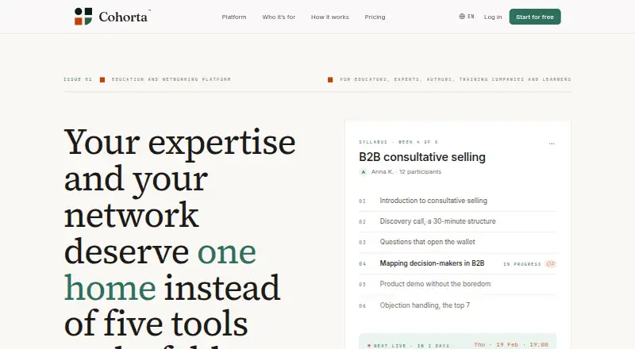Click the Log in link
The height and width of the screenshot is (349, 635).
493,17
